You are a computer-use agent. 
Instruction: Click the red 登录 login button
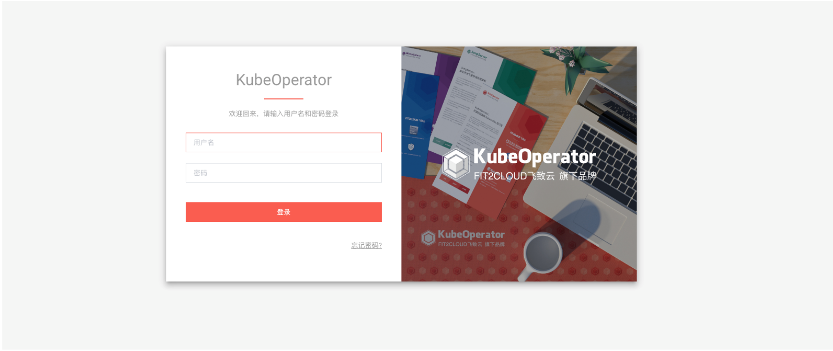(x=283, y=212)
